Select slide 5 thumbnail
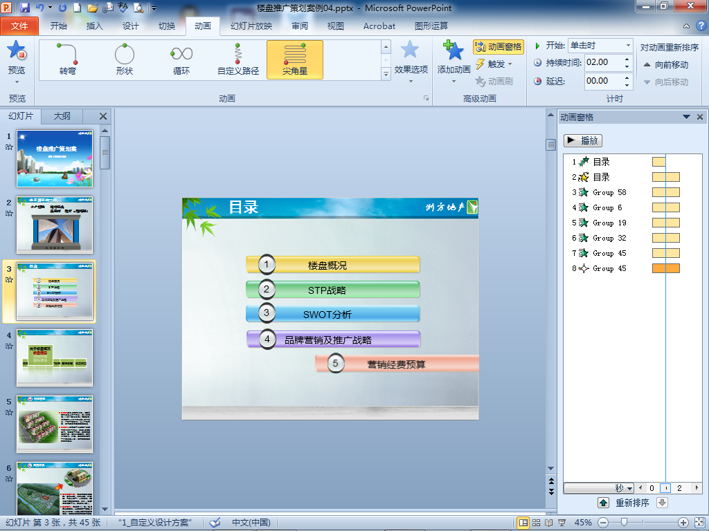 pos(55,424)
